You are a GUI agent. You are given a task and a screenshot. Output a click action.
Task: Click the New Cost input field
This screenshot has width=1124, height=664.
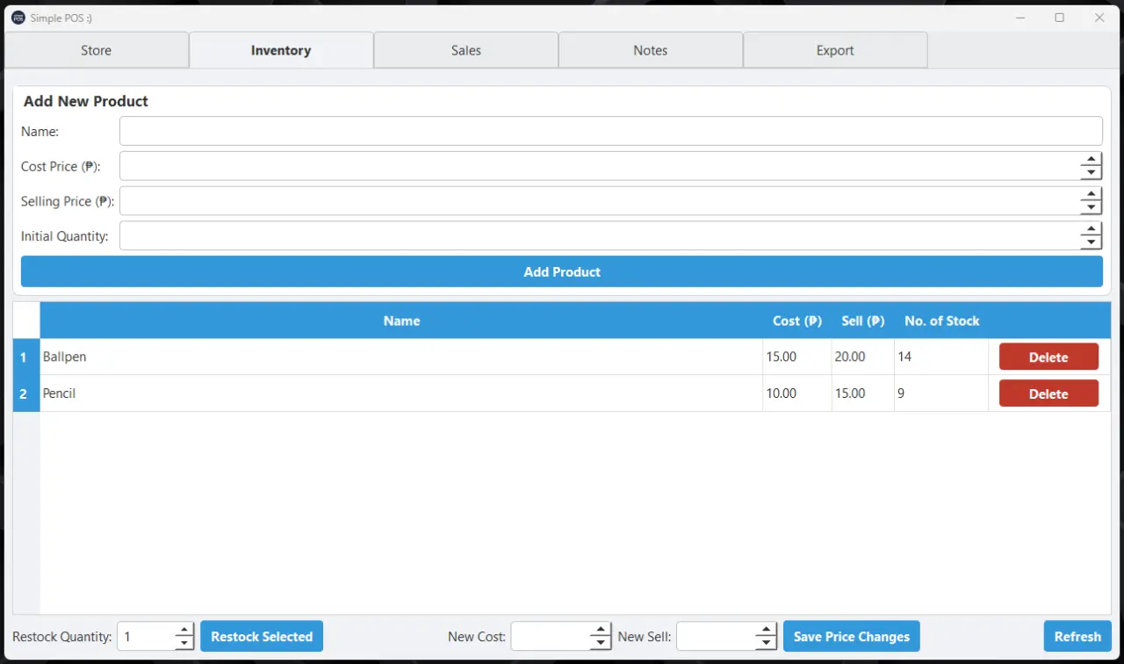(551, 637)
